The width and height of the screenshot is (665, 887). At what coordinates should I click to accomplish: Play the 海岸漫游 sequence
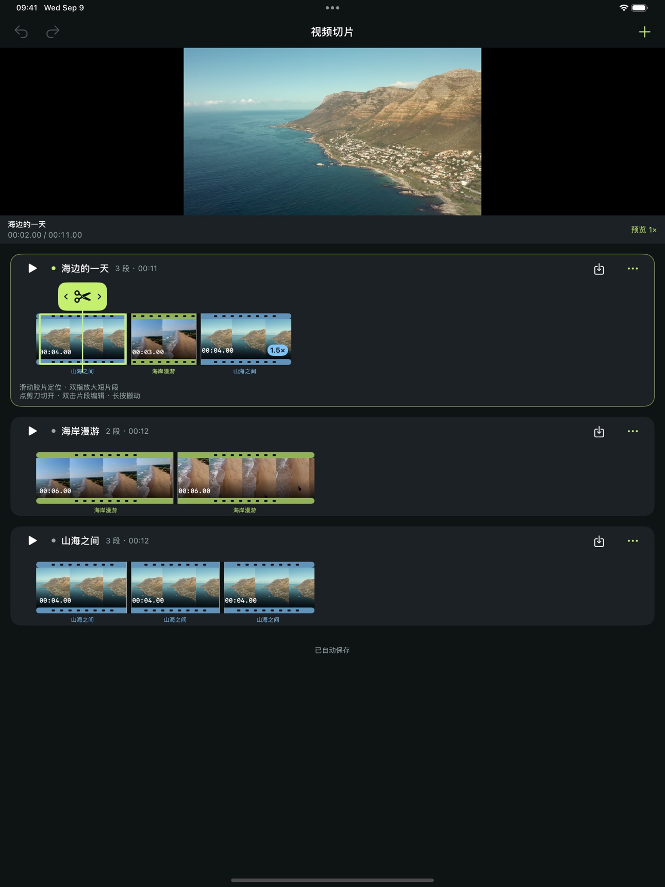[x=32, y=431]
